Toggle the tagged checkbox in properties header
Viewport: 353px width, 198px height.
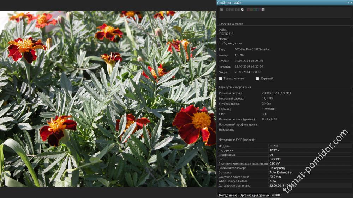coord(221,10)
